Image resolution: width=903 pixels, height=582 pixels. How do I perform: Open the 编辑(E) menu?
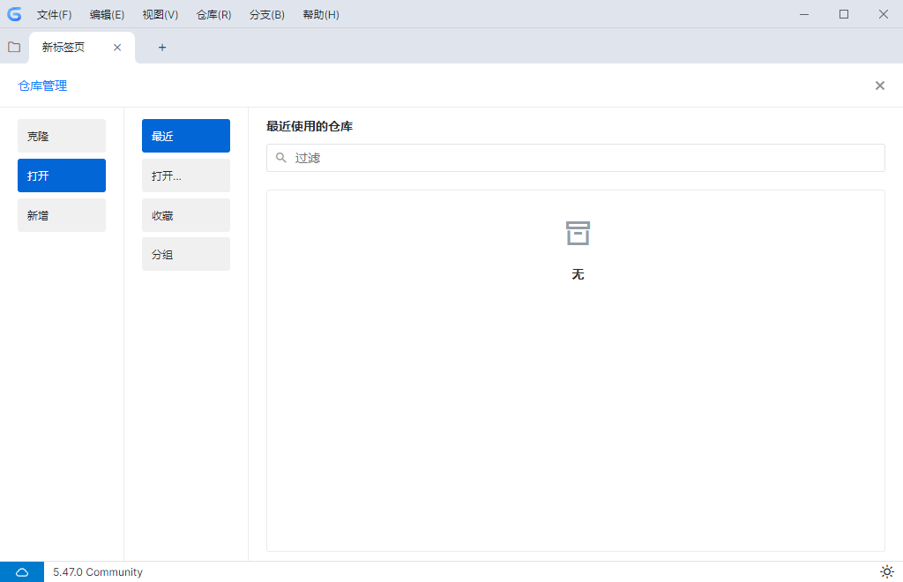click(107, 14)
